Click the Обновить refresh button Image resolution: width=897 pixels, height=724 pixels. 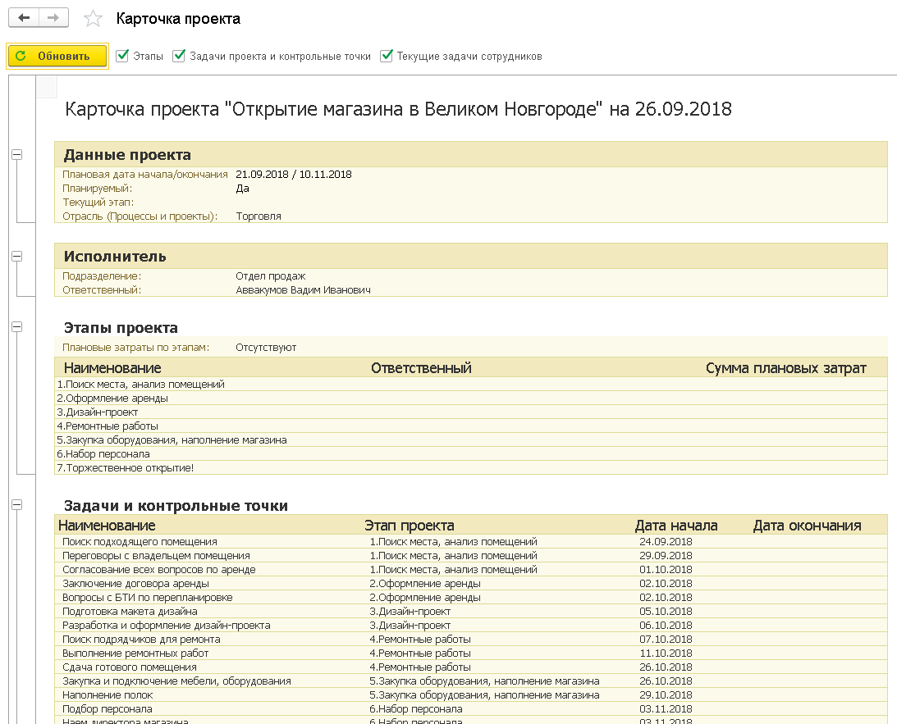[57, 56]
